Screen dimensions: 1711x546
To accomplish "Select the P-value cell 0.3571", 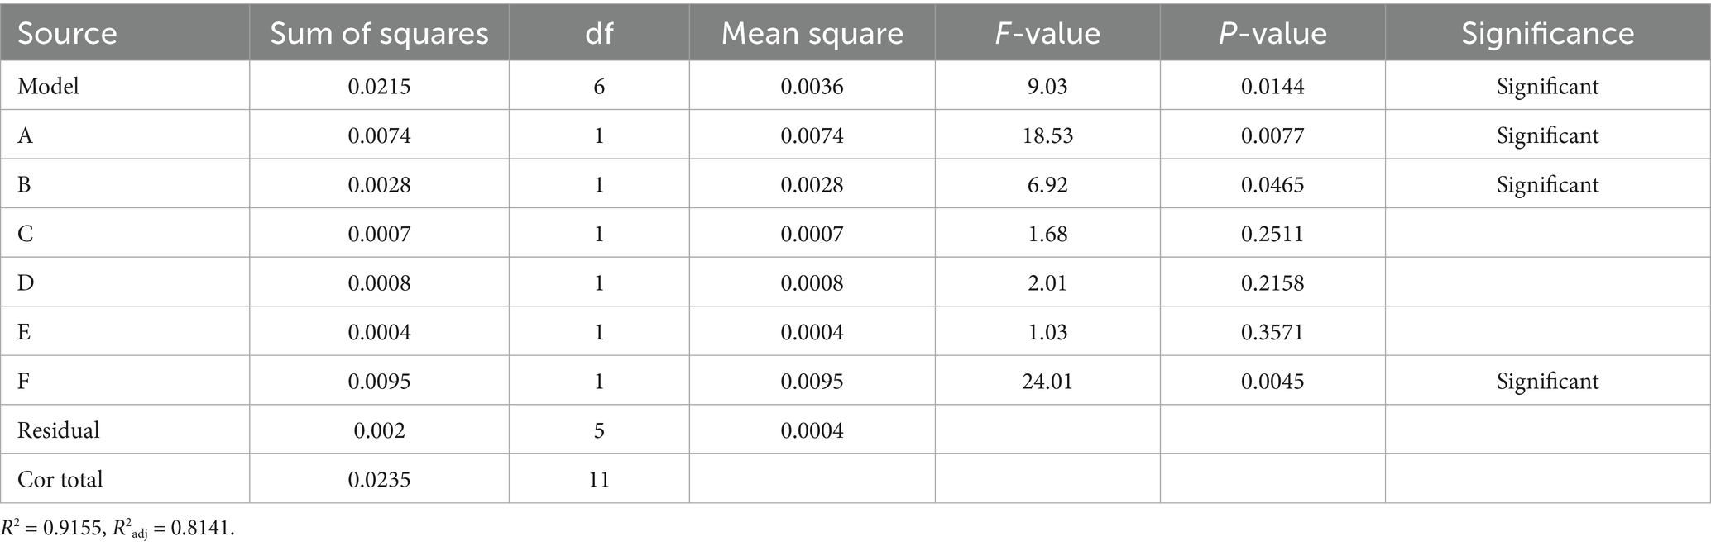I will [x=1272, y=332].
